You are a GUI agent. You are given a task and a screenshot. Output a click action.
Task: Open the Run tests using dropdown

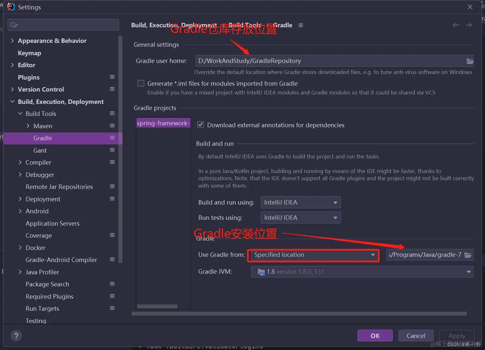[x=301, y=218]
